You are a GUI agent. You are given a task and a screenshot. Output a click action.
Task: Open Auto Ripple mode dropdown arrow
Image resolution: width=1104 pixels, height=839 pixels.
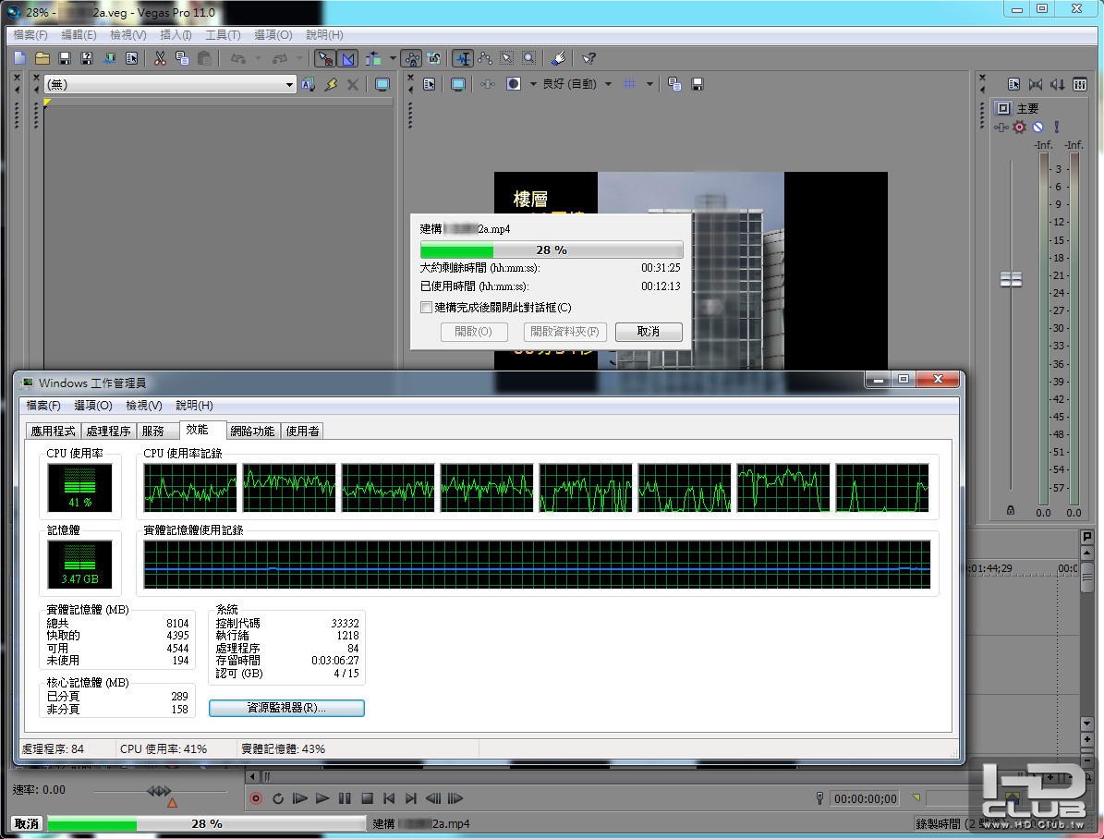click(392, 58)
